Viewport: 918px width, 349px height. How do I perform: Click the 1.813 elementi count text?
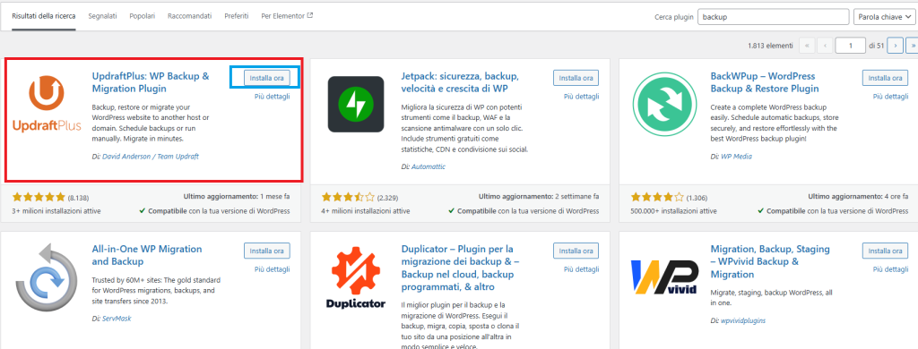pyautogui.click(x=770, y=46)
